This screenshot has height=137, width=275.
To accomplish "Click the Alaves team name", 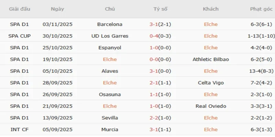I will [110, 71].
